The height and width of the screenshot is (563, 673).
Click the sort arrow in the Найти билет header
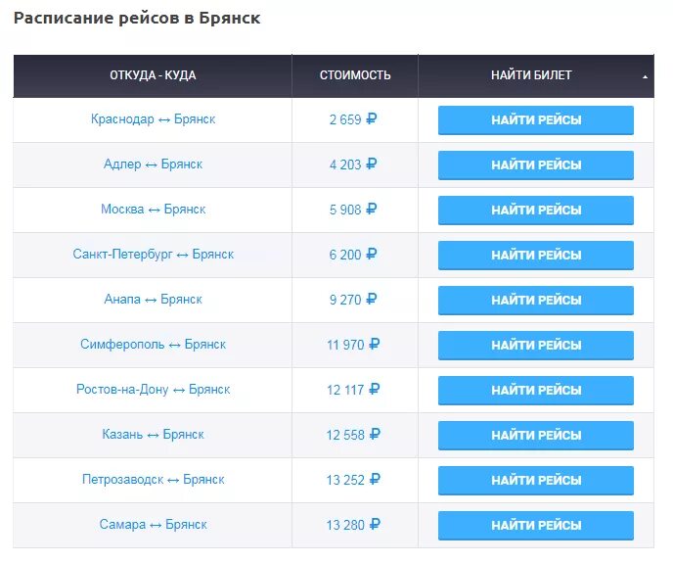645,76
